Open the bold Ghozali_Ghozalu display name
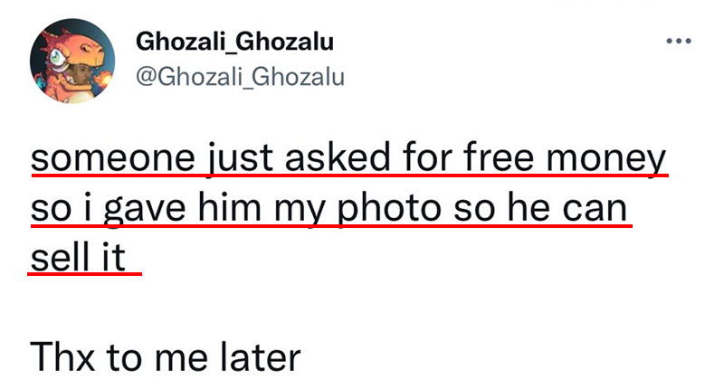The image size is (724, 389). 234,42
